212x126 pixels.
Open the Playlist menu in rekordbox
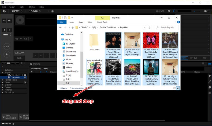tap(32, 7)
